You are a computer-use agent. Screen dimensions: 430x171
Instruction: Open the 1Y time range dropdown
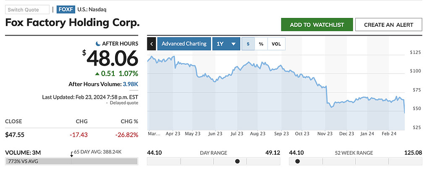pos(226,43)
